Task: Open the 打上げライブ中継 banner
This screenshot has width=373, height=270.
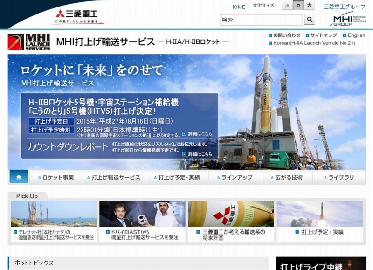Action: point(321,263)
